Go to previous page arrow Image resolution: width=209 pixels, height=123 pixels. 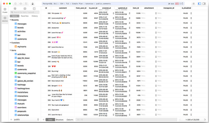coord(180,120)
